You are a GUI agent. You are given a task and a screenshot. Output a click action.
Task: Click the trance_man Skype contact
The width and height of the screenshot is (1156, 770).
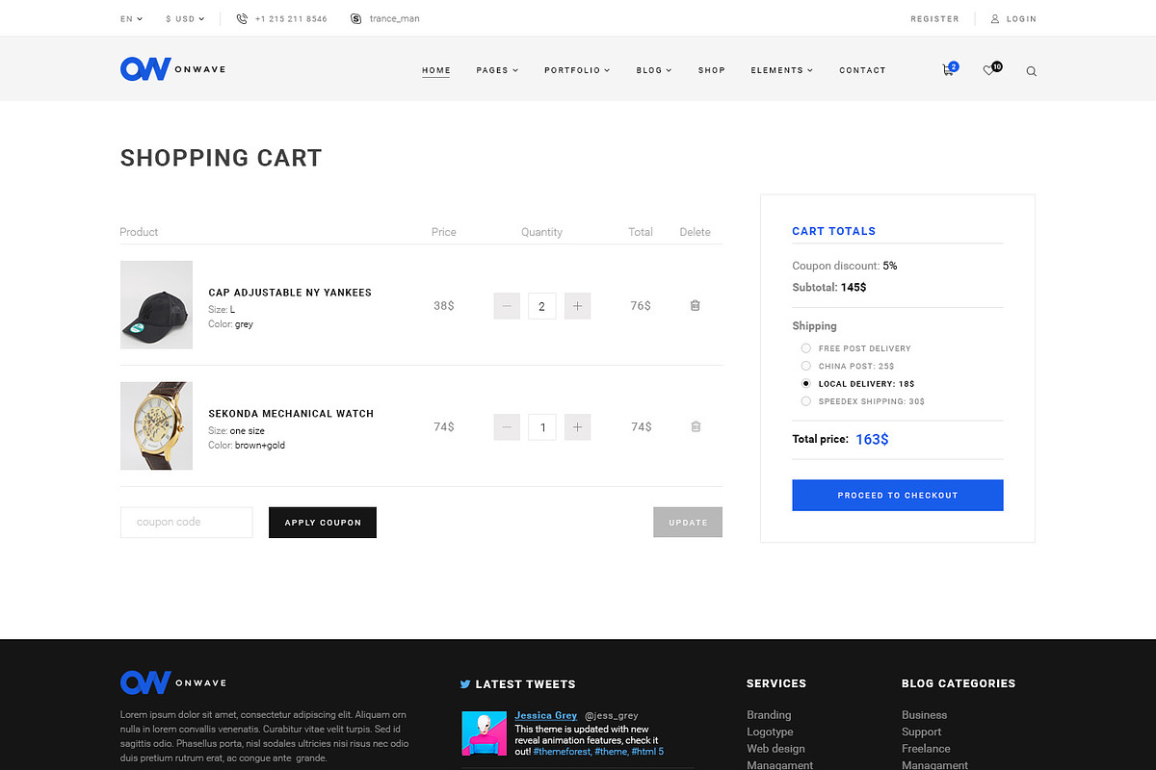coord(394,18)
